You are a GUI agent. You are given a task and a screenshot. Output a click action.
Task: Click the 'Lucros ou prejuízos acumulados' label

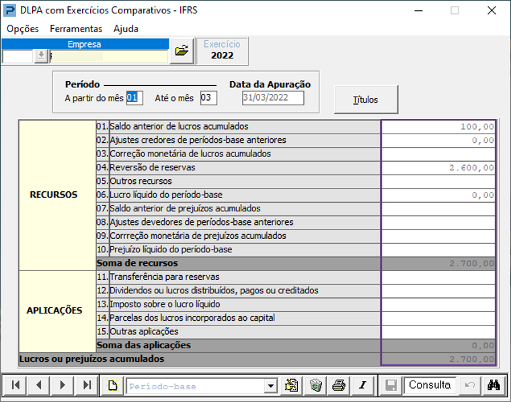click(92, 359)
